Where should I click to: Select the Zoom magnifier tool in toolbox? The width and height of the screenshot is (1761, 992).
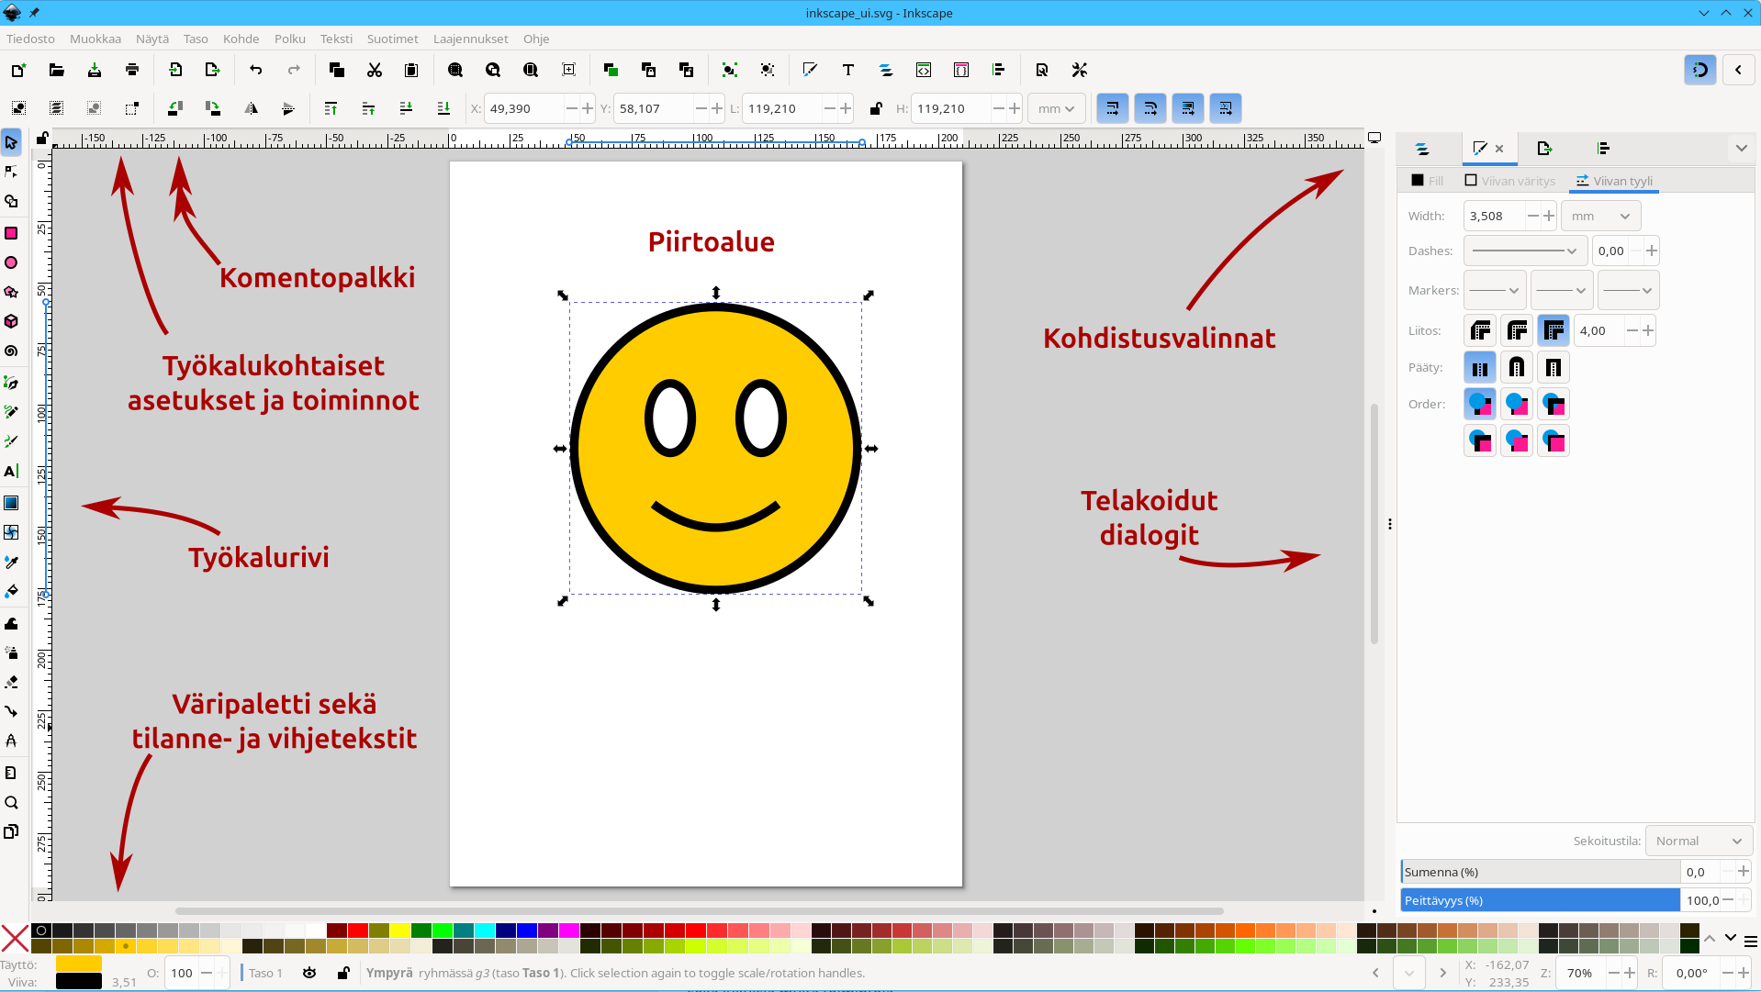point(12,803)
